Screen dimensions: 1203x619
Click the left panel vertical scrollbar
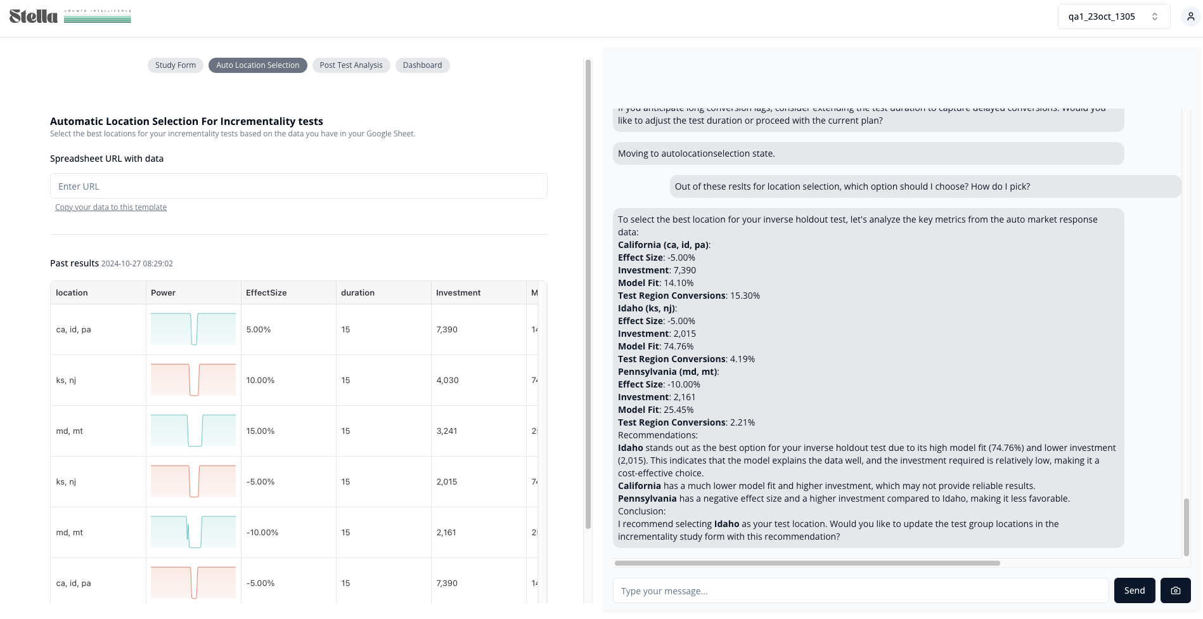pyautogui.click(x=588, y=294)
